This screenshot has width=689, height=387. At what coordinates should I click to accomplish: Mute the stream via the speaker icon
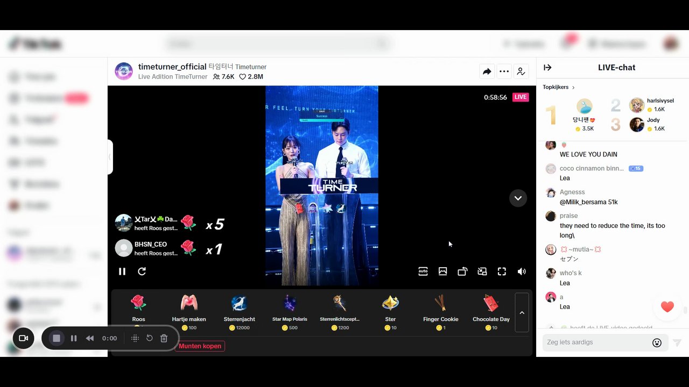[x=522, y=271]
